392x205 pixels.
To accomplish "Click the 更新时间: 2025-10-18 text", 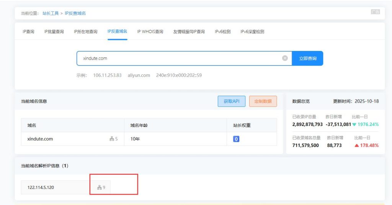I will 356,101.
